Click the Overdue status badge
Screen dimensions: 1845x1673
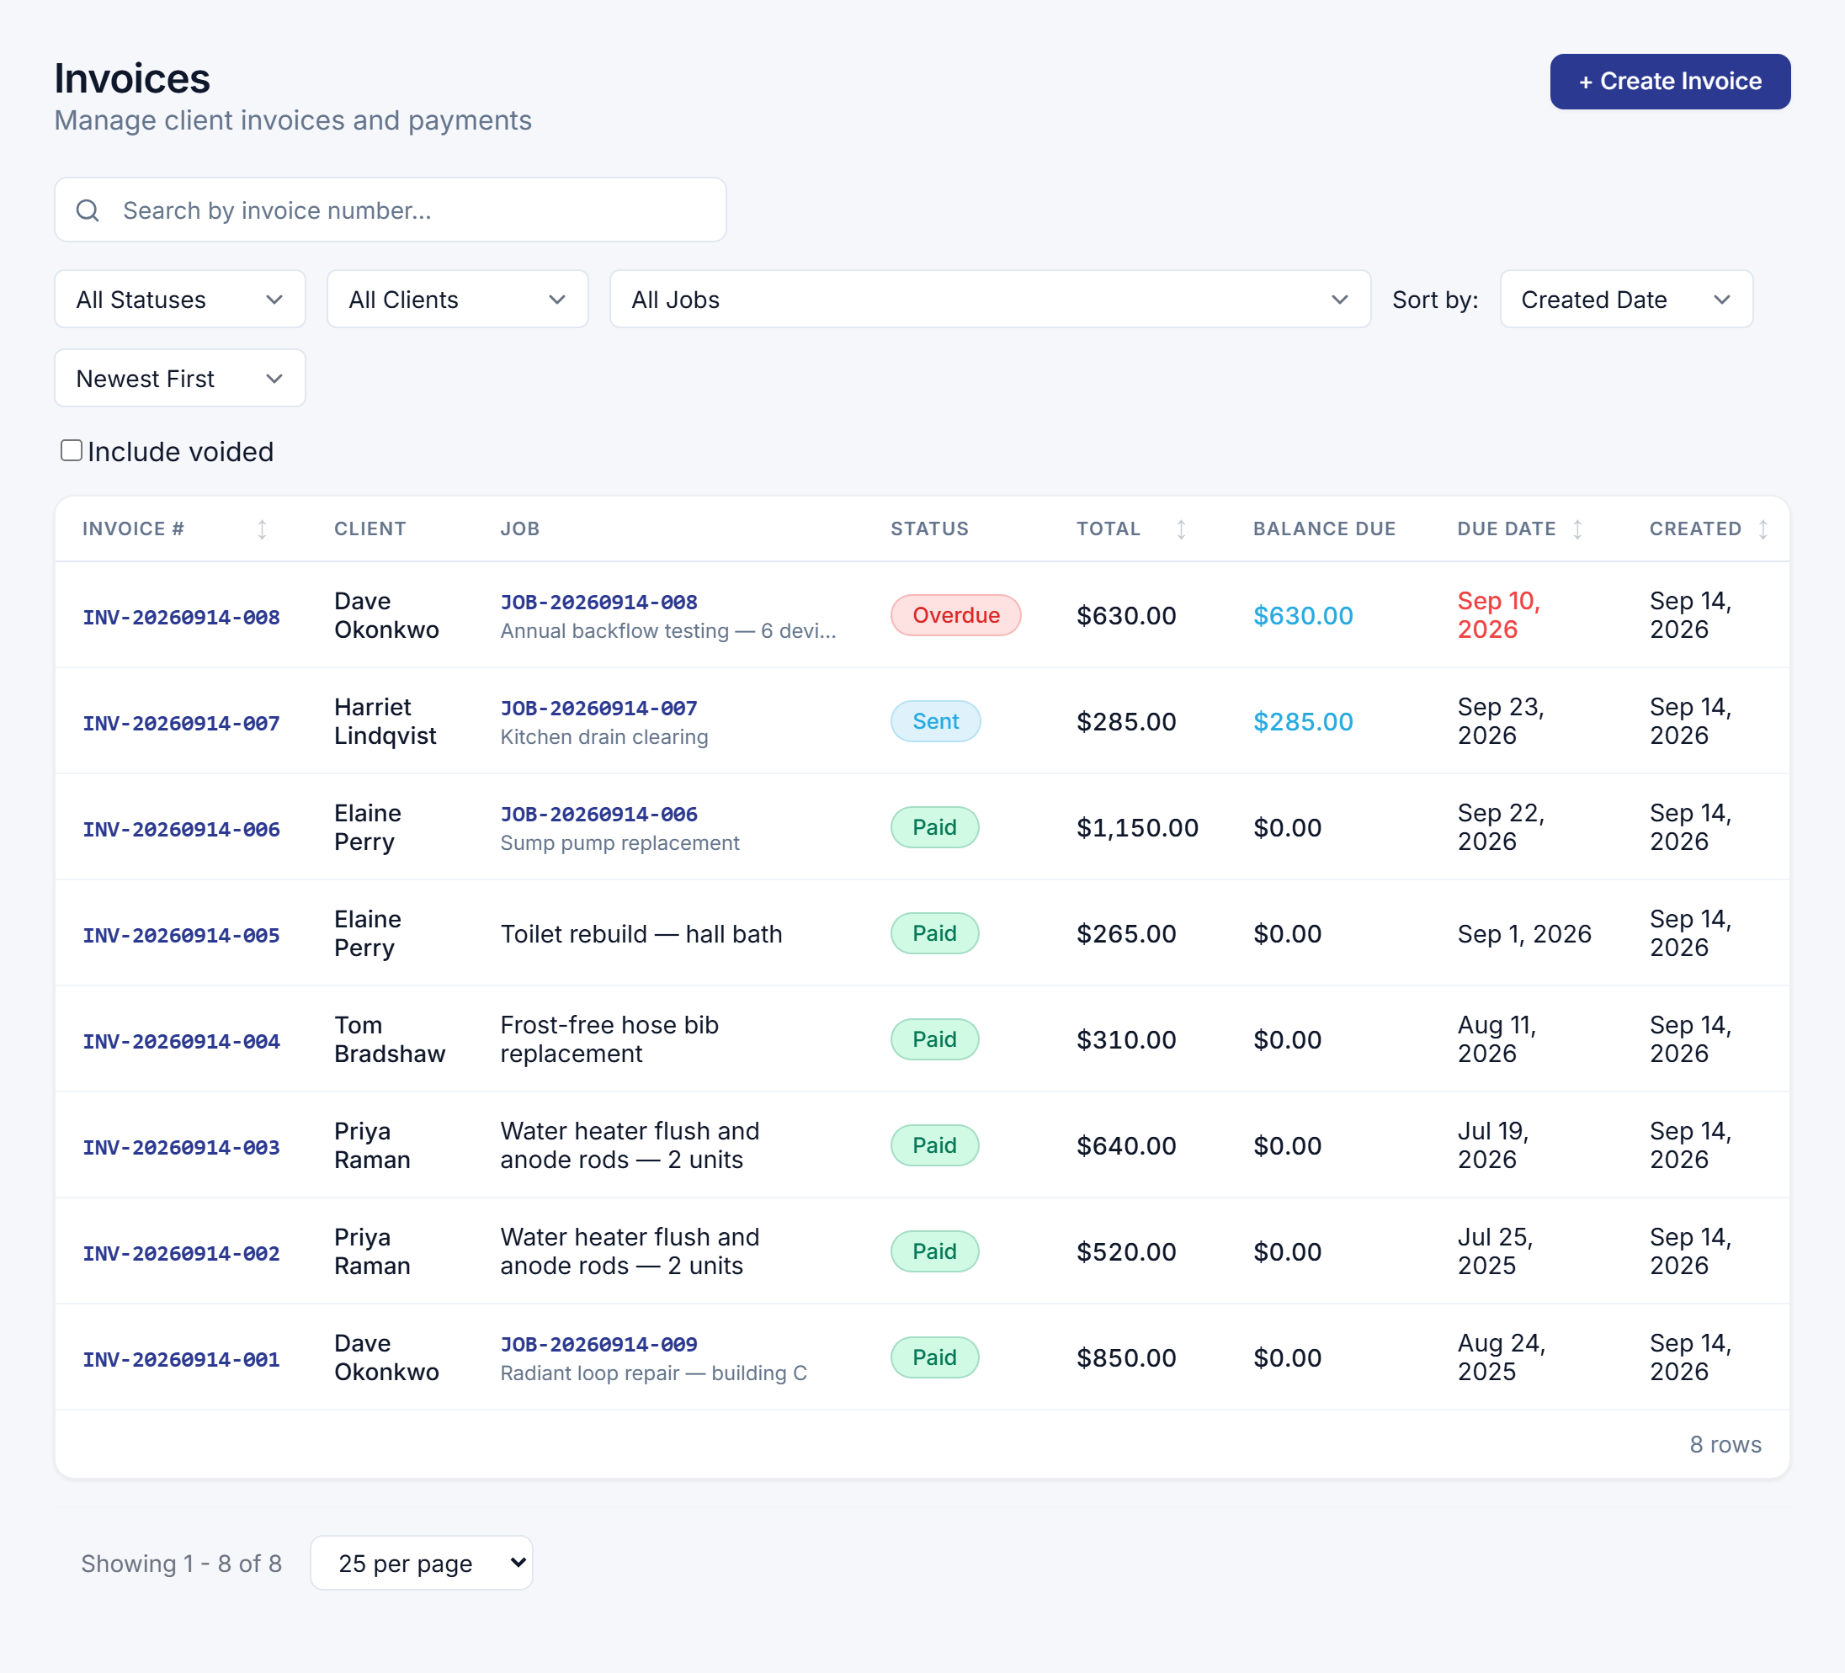click(955, 615)
